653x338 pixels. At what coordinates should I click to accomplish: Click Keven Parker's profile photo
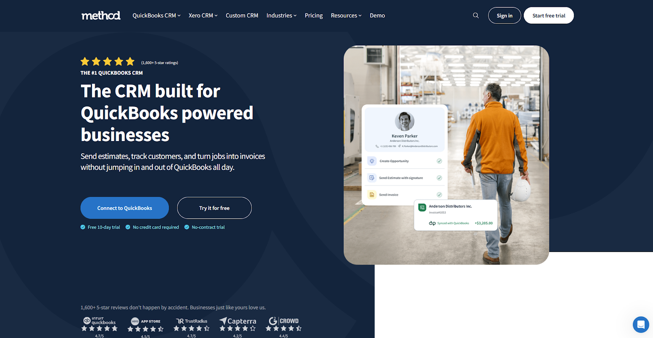(x=404, y=121)
